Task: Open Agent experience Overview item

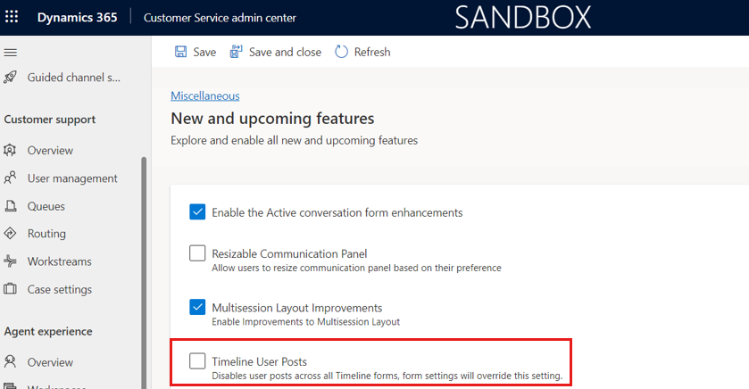Action: pyautogui.click(x=50, y=362)
